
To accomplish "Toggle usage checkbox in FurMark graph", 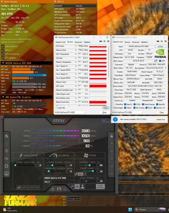I will [69, 199].
